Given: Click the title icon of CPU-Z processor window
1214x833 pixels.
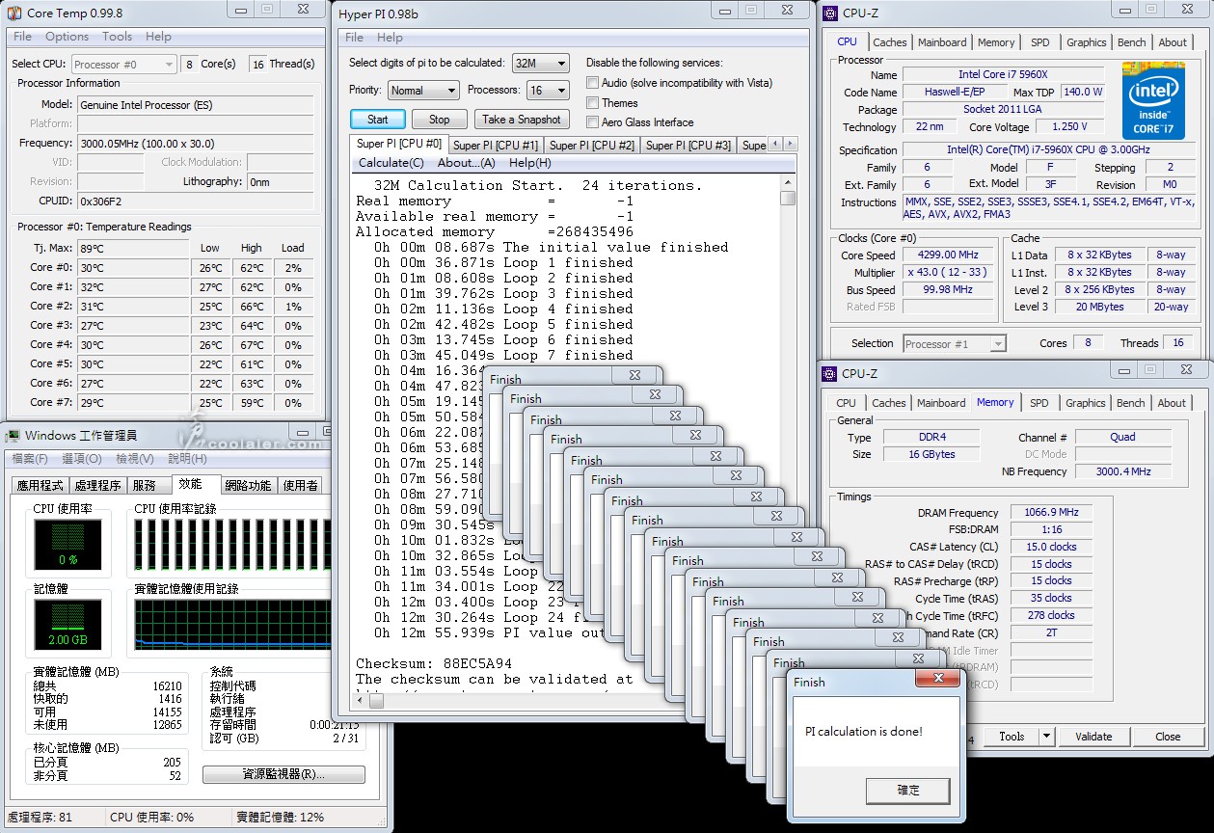Looking at the screenshot, I should [x=829, y=13].
